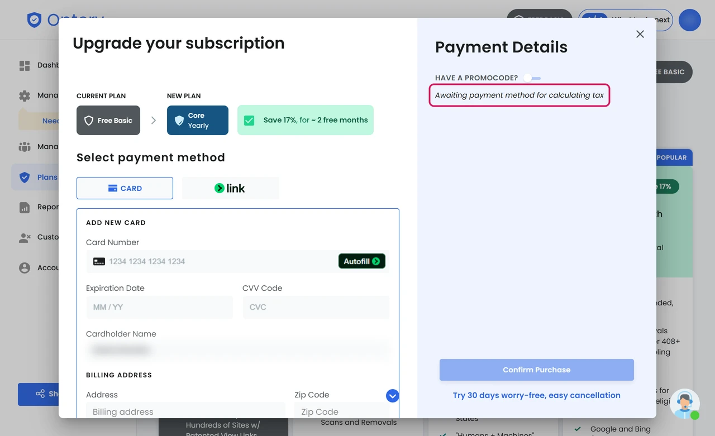
Task: Click the credit card icon in Card Number
Action: (99, 261)
